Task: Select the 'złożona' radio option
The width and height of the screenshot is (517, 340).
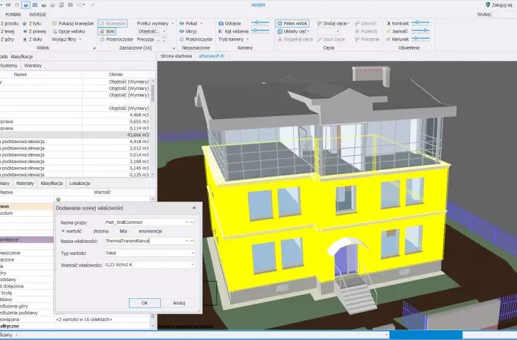Action: (98, 231)
